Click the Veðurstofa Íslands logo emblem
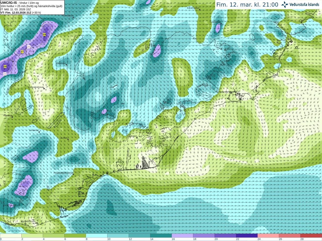This screenshot has width=322, height=241. (x=285, y=4)
